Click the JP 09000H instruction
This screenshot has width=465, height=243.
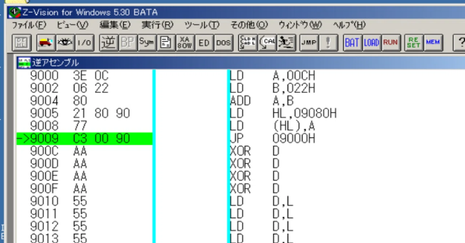coord(273,138)
